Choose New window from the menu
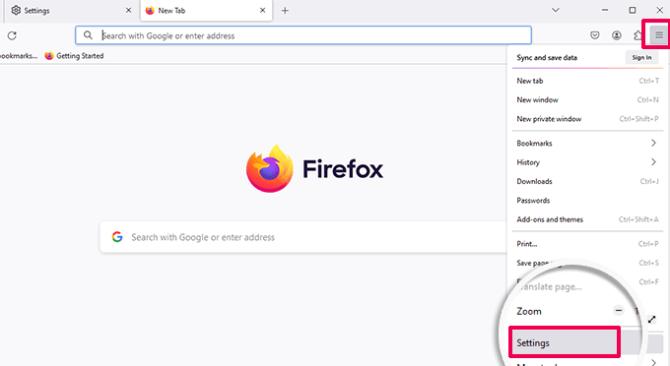670x366 pixels. tap(587, 99)
